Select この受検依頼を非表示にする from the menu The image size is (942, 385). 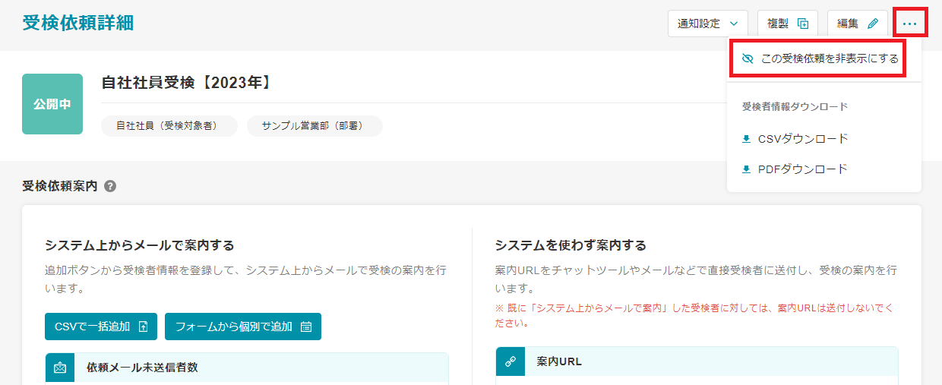coord(829,59)
